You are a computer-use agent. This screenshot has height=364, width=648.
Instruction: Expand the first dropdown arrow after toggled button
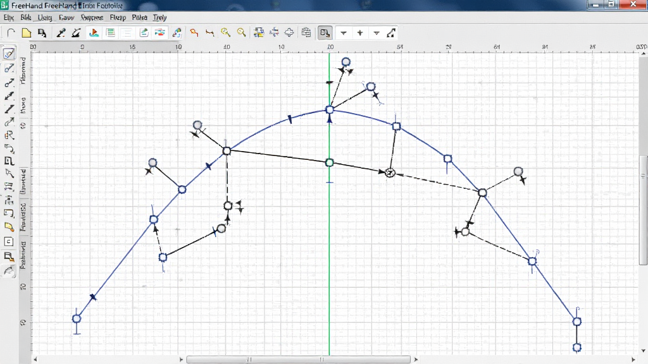tap(344, 33)
